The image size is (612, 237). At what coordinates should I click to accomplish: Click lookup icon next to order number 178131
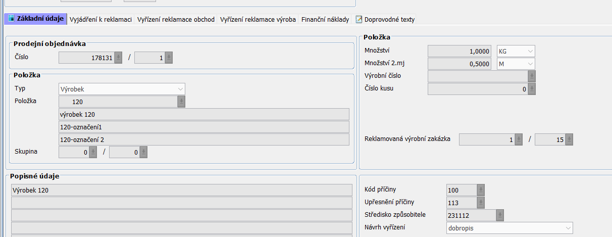(x=118, y=58)
